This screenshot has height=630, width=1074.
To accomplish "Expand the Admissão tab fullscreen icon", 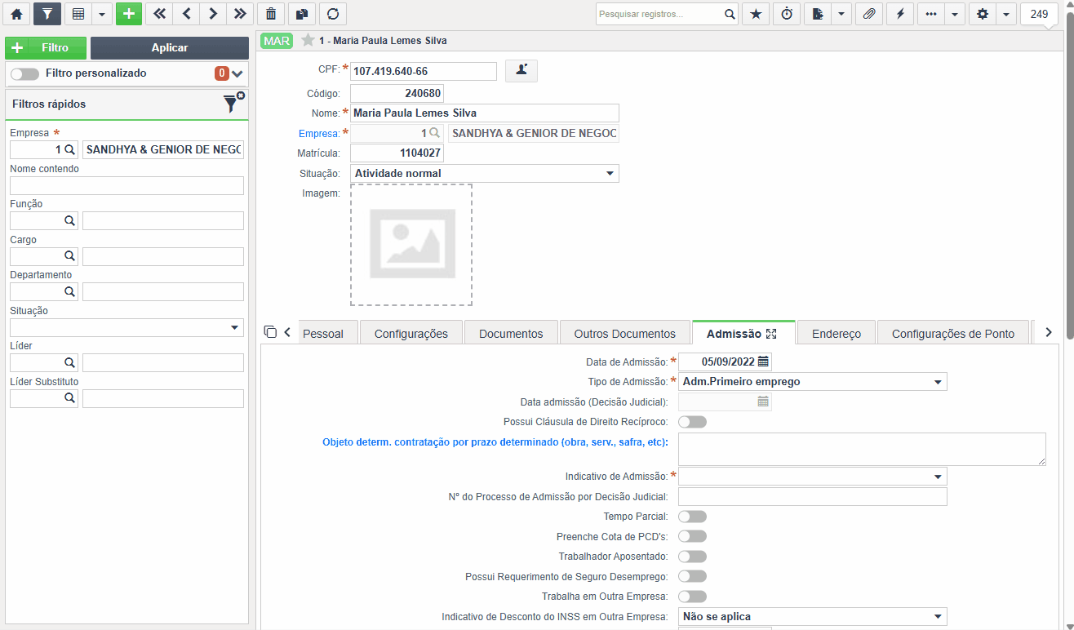I will click(x=771, y=334).
